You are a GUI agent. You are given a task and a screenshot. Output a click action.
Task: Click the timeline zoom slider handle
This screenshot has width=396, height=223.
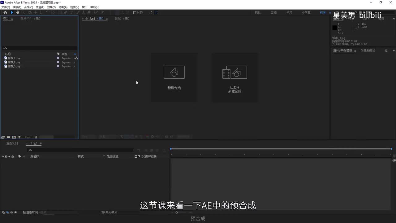(177, 212)
